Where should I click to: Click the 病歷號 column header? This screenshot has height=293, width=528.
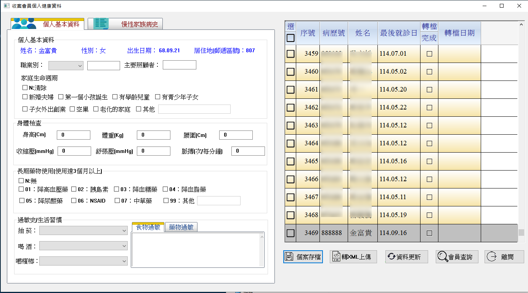coord(333,33)
